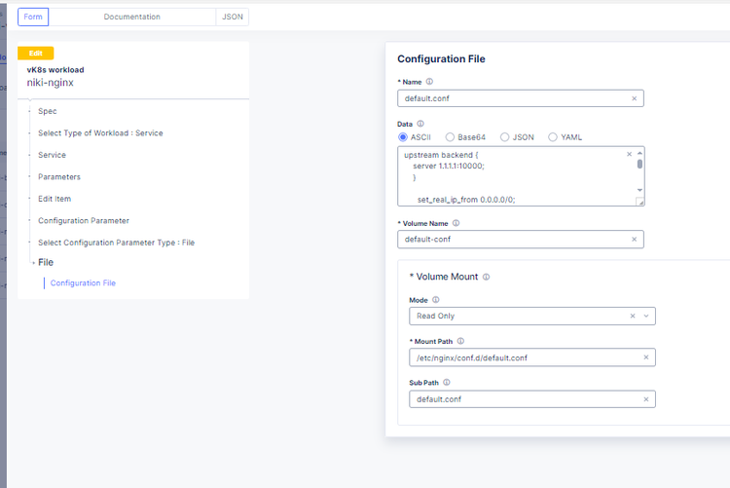This screenshot has height=488, width=730.
Task: Switch to the Documentation tab
Action: coord(131,17)
